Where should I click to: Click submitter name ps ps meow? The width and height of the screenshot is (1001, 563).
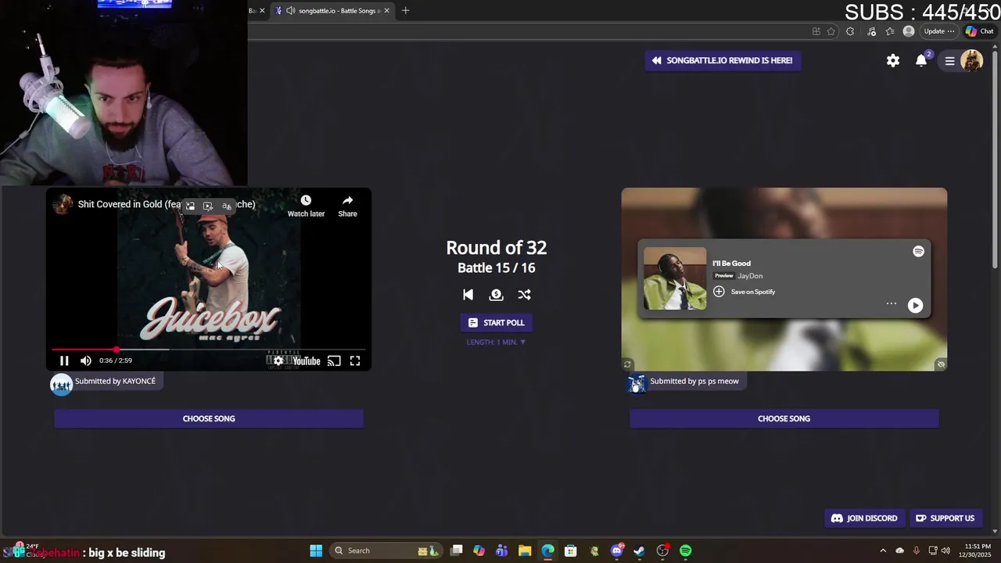[718, 381]
